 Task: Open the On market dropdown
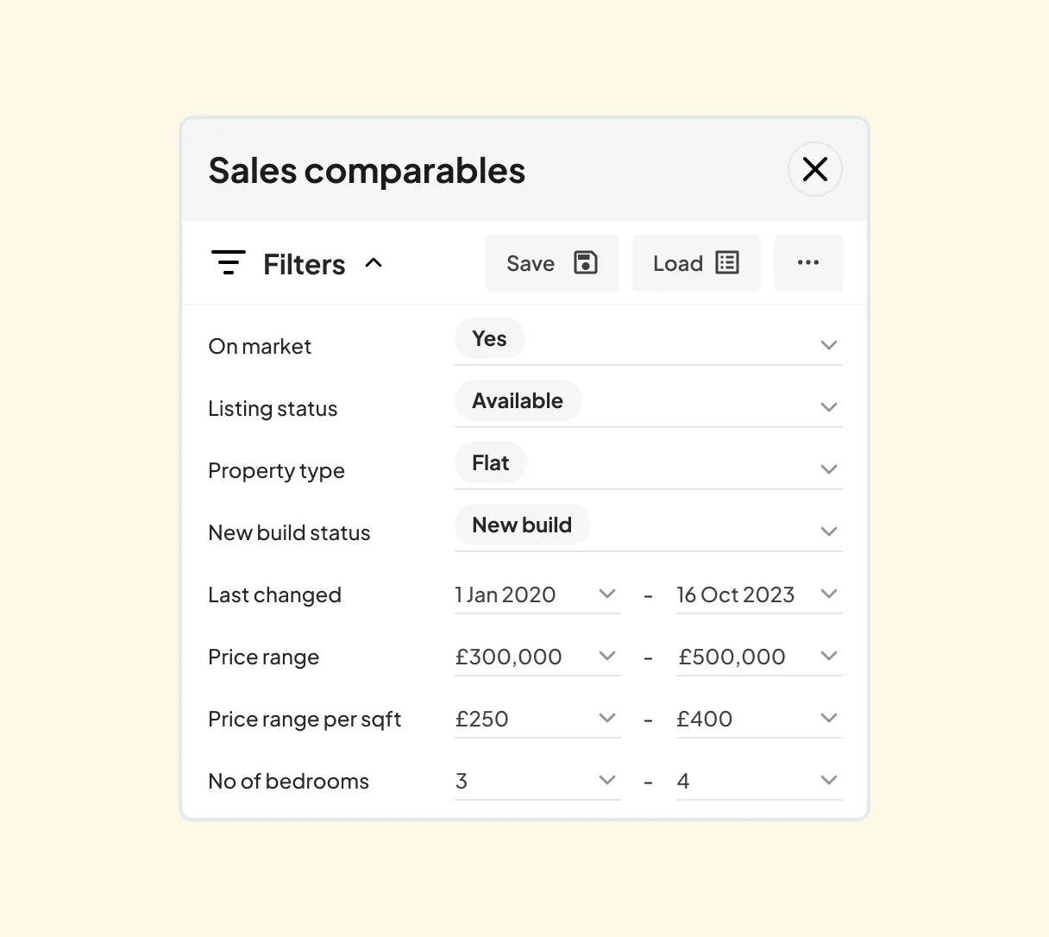(828, 344)
